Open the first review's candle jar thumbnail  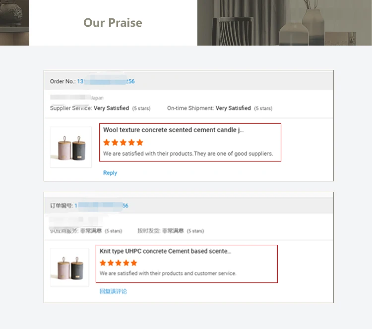pos(70,147)
